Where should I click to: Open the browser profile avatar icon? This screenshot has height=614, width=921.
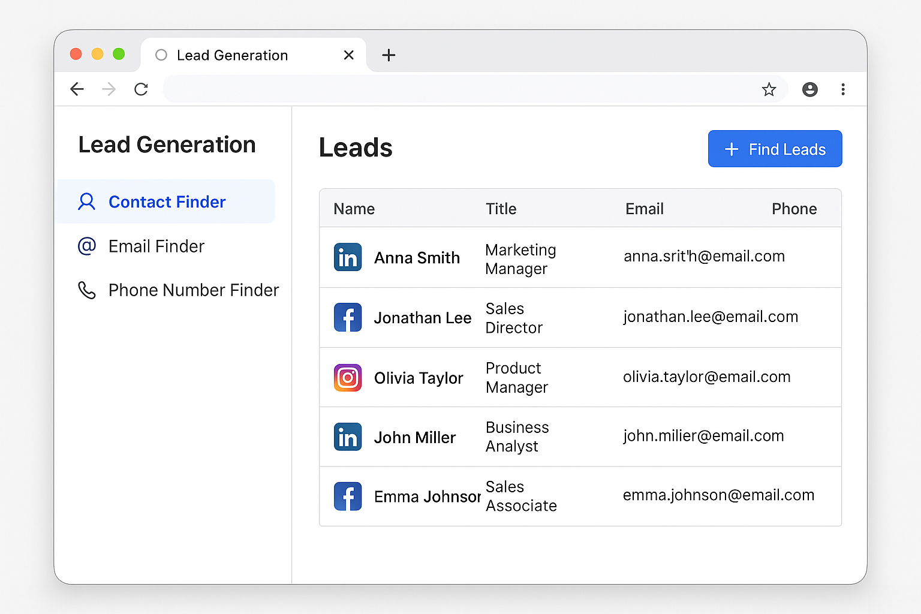[x=809, y=89]
